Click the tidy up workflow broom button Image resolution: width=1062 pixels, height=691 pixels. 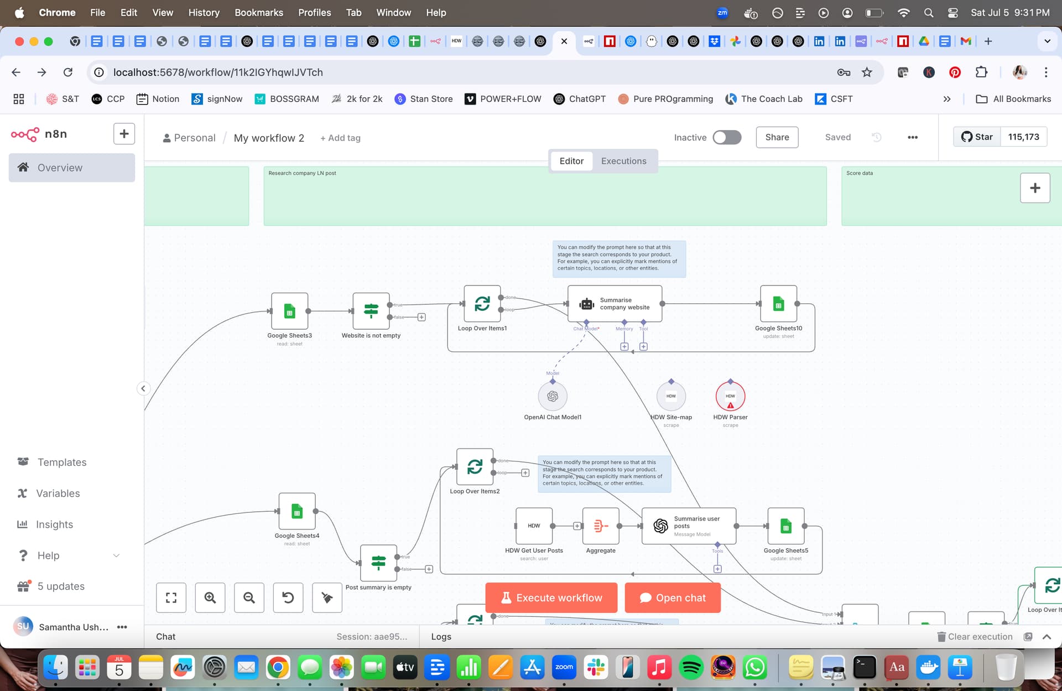point(327,598)
